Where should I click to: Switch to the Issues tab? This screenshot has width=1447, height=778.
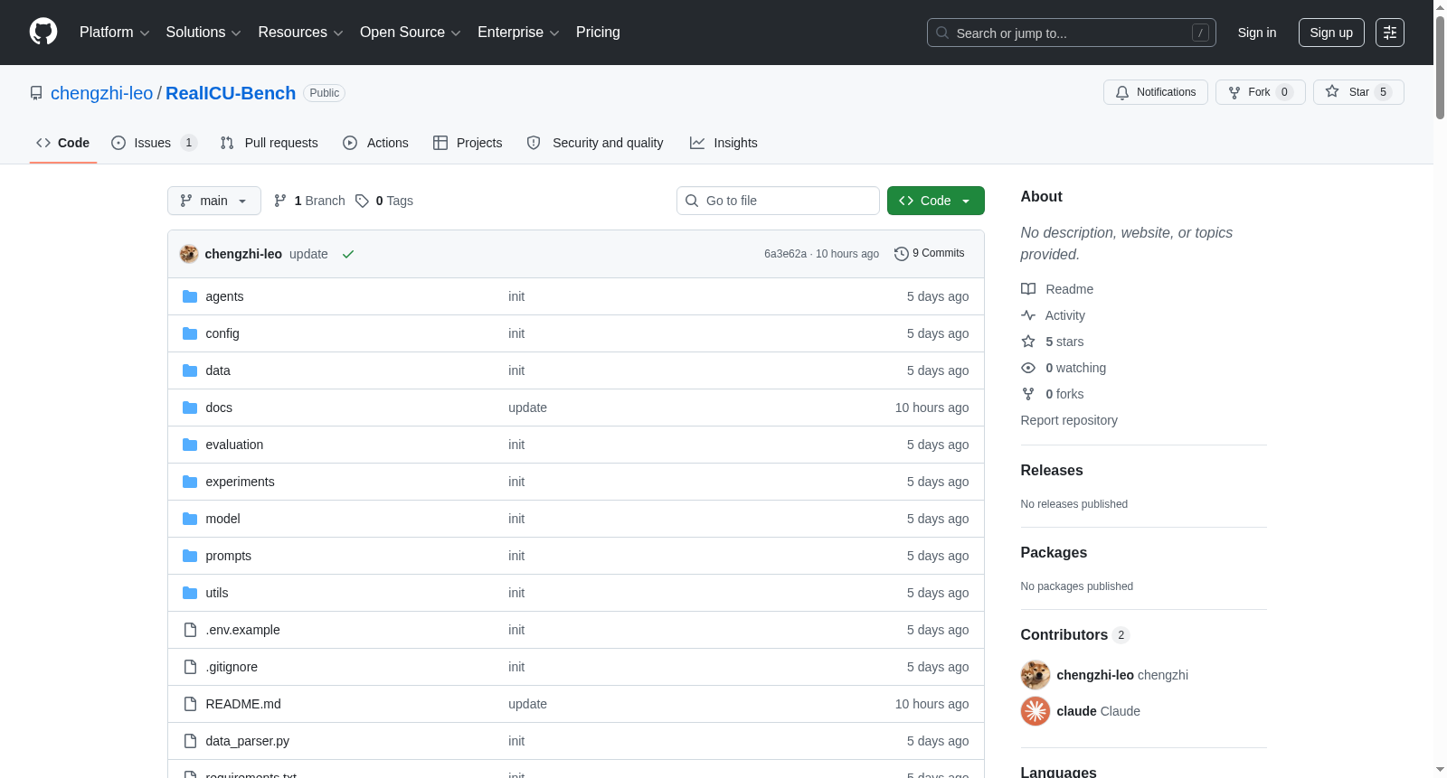tap(154, 143)
